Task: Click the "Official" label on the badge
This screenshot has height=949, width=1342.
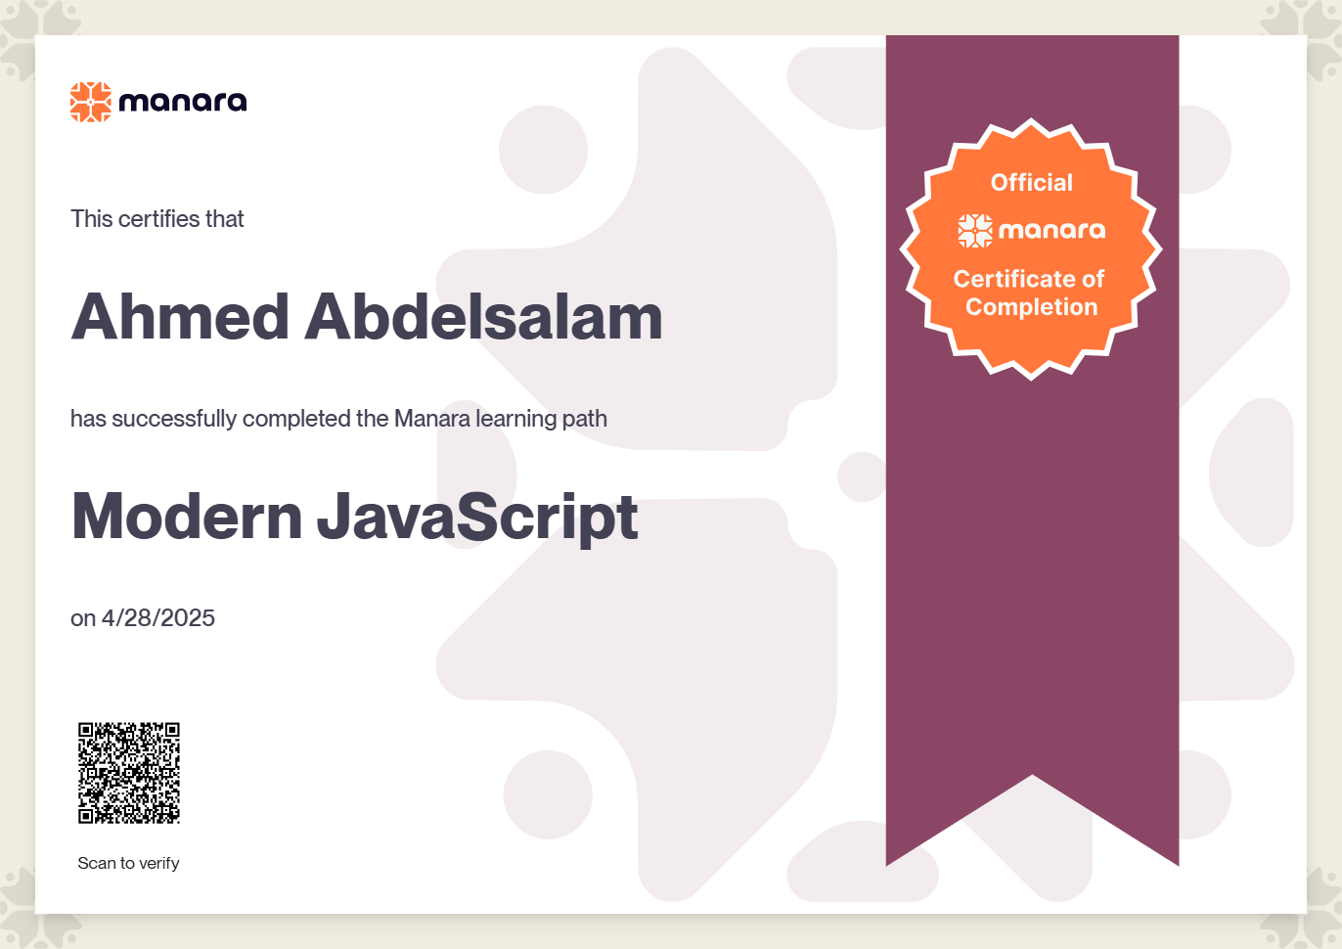Action: tap(1031, 183)
